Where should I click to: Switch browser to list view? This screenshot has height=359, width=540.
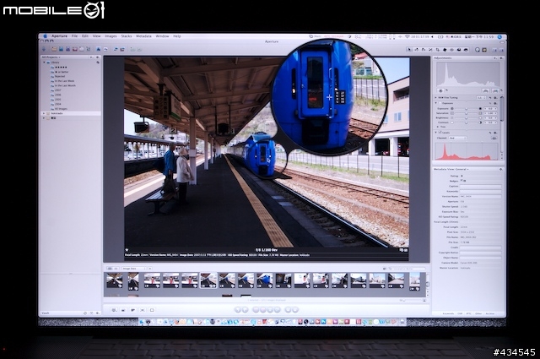(116, 269)
